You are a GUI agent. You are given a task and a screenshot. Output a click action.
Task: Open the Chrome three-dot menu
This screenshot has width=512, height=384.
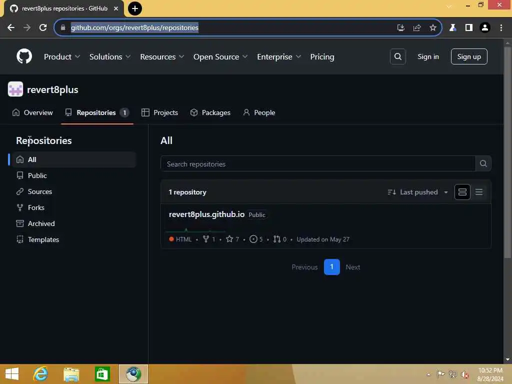coord(501,28)
